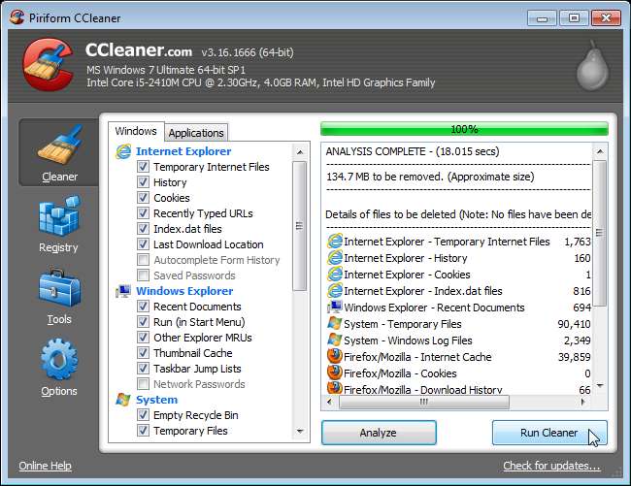
Task: Click the Windows Explorer section heading
Action: pyautogui.click(x=184, y=291)
